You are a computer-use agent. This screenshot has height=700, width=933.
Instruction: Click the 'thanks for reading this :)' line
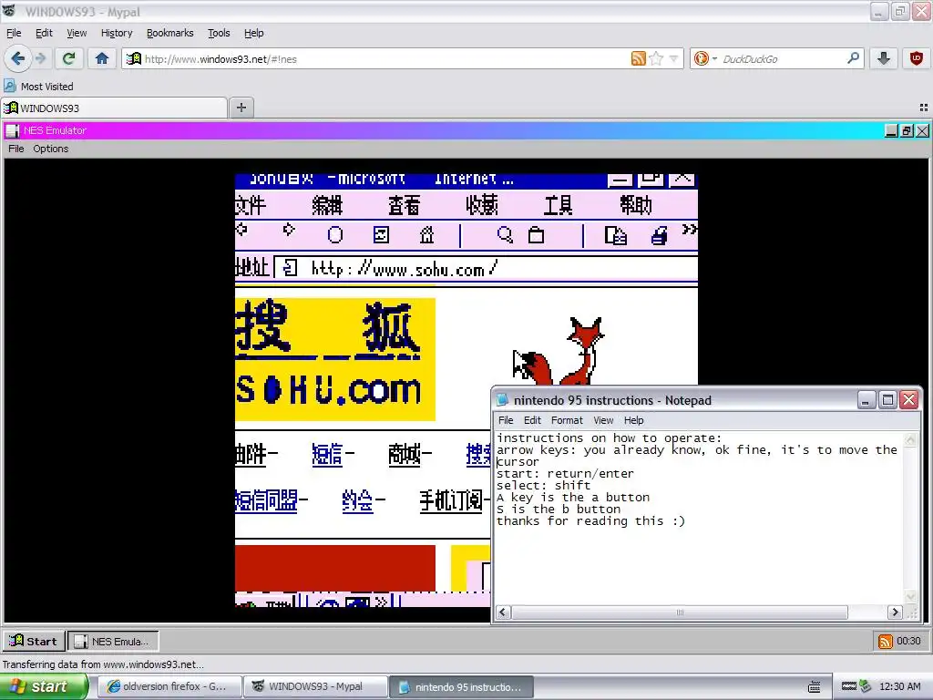pyautogui.click(x=590, y=520)
